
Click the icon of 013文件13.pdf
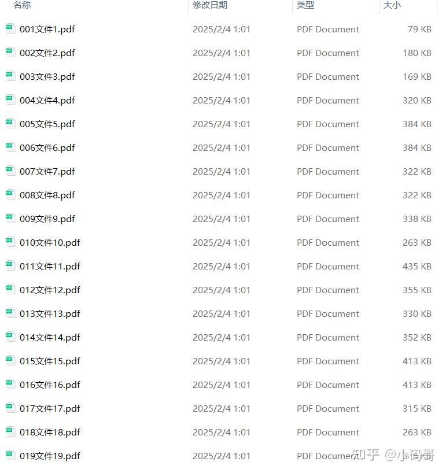10,313
